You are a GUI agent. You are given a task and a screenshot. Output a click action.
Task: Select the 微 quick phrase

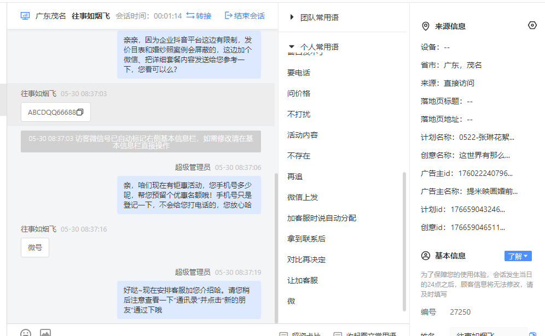(291, 301)
